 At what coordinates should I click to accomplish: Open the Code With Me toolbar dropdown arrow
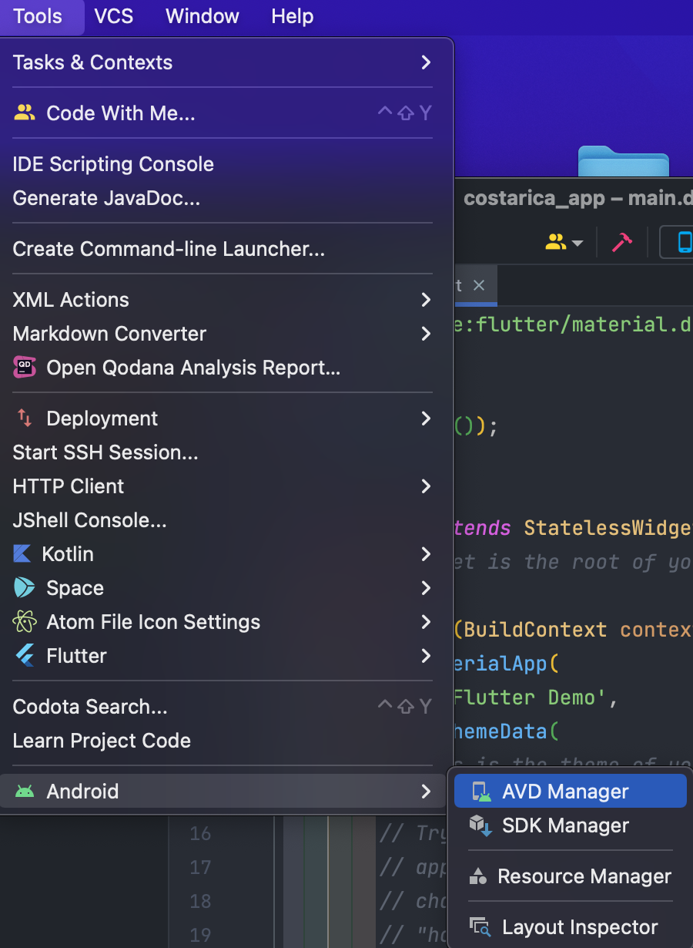(x=577, y=244)
